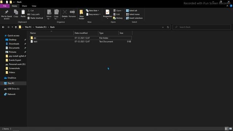Click Youtube (F:) in address bar
The image size is (233, 131).
tap(41, 27)
